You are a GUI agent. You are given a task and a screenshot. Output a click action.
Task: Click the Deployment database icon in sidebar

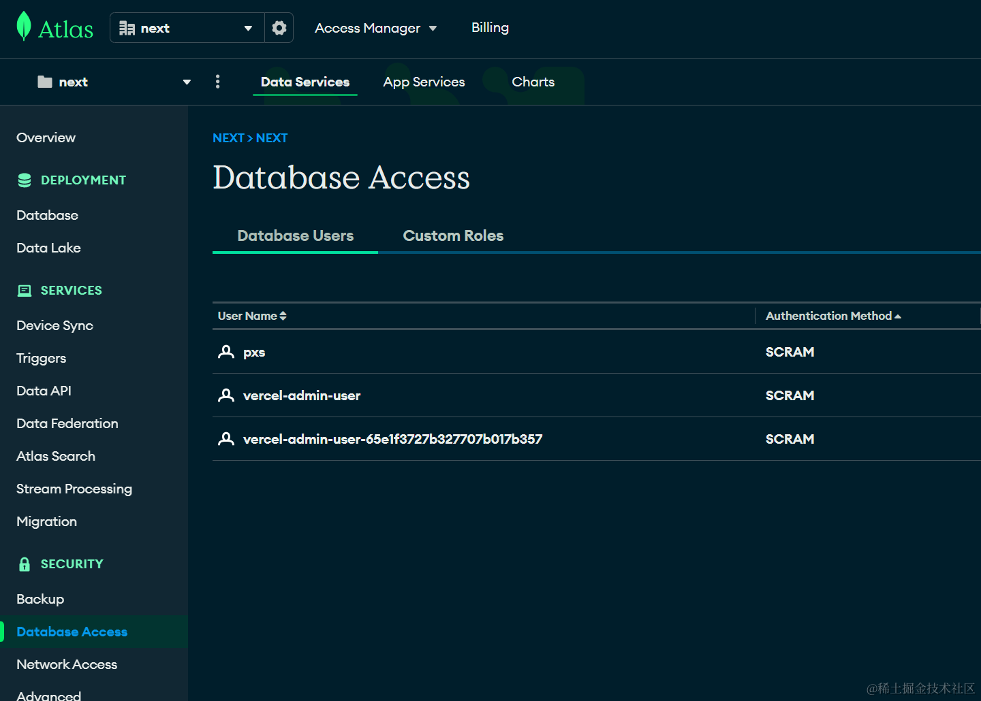tap(25, 180)
